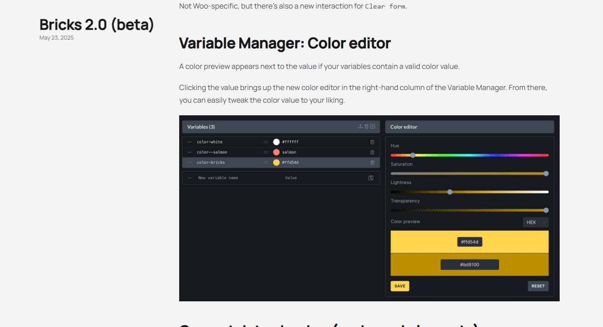Select the color-bricks variable name
This screenshot has height=327, width=603.
point(211,163)
